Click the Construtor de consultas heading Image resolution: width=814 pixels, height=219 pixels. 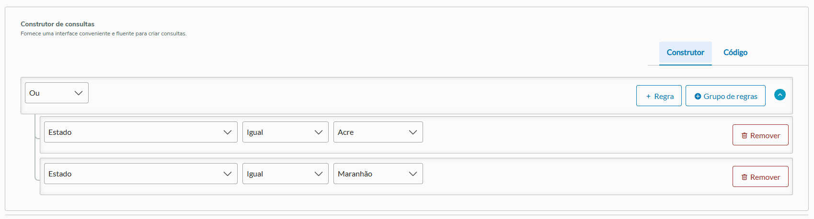coord(57,24)
